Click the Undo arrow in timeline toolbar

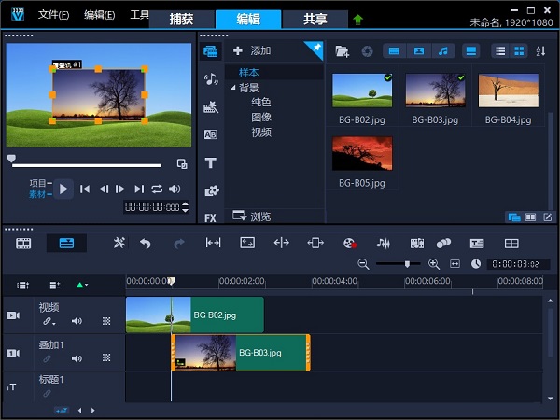(146, 243)
